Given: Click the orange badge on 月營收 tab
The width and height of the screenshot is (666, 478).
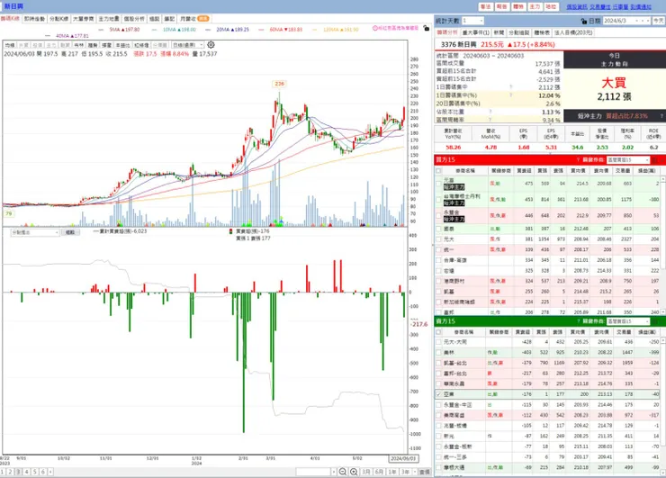Looking at the screenshot, I should (203, 19).
